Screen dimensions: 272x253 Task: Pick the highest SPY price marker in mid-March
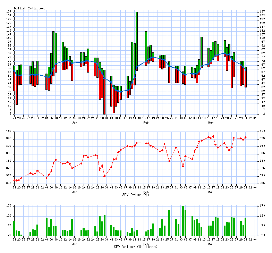(213, 136)
